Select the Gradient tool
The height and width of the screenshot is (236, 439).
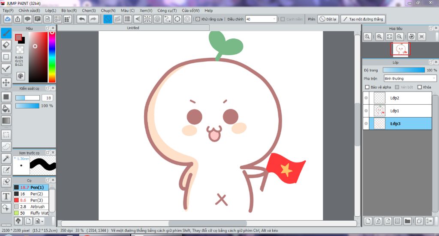6,121
